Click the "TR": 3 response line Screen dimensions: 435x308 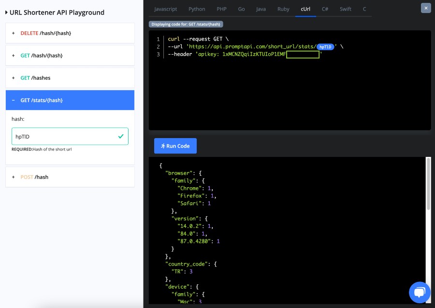point(182,271)
